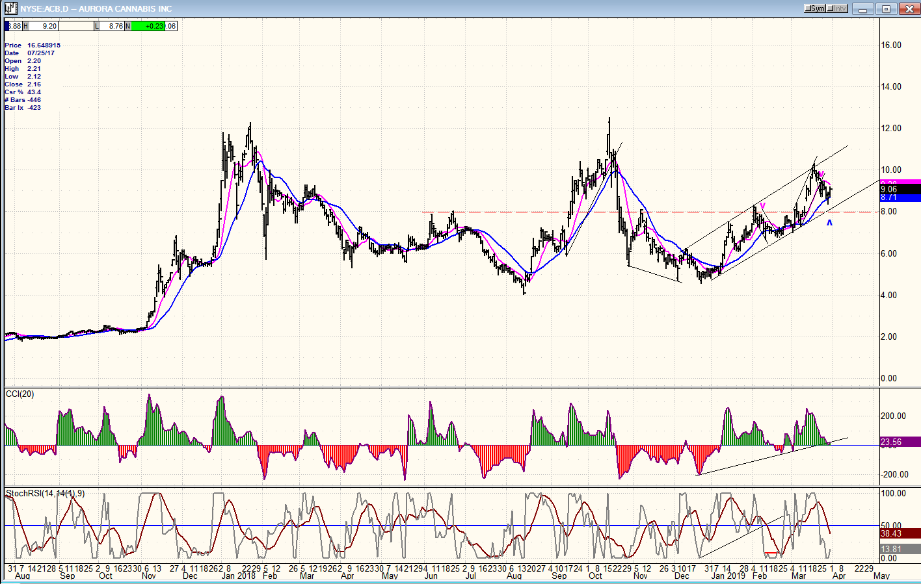Viewport: 921px width, 584px height.
Task: Maximize the chart window
Action: (886, 8)
